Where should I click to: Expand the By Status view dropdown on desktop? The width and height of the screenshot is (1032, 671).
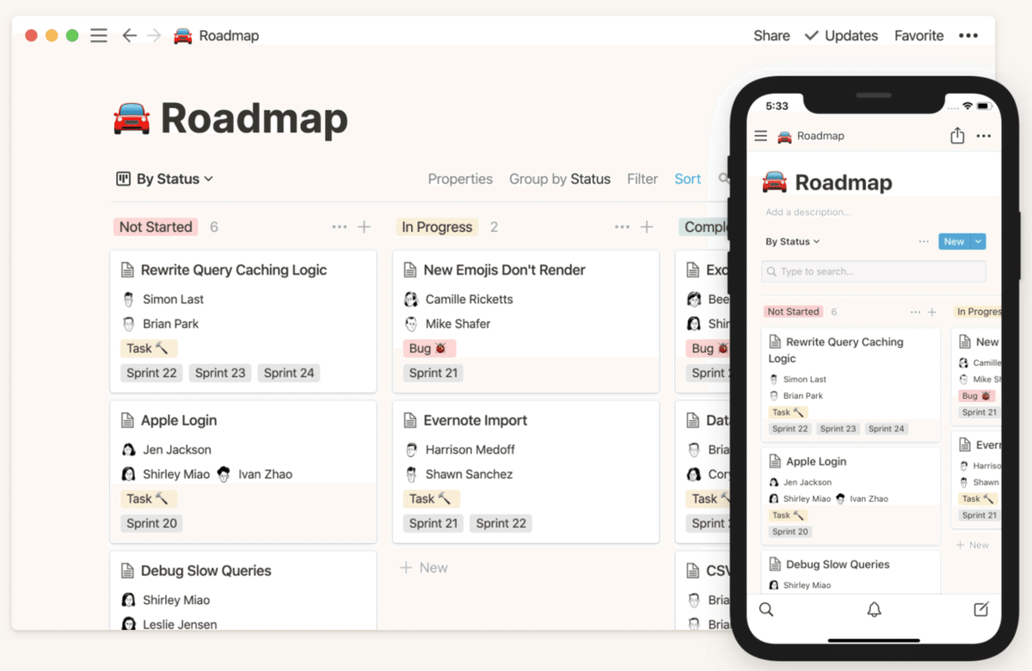pyautogui.click(x=175, y=179)
